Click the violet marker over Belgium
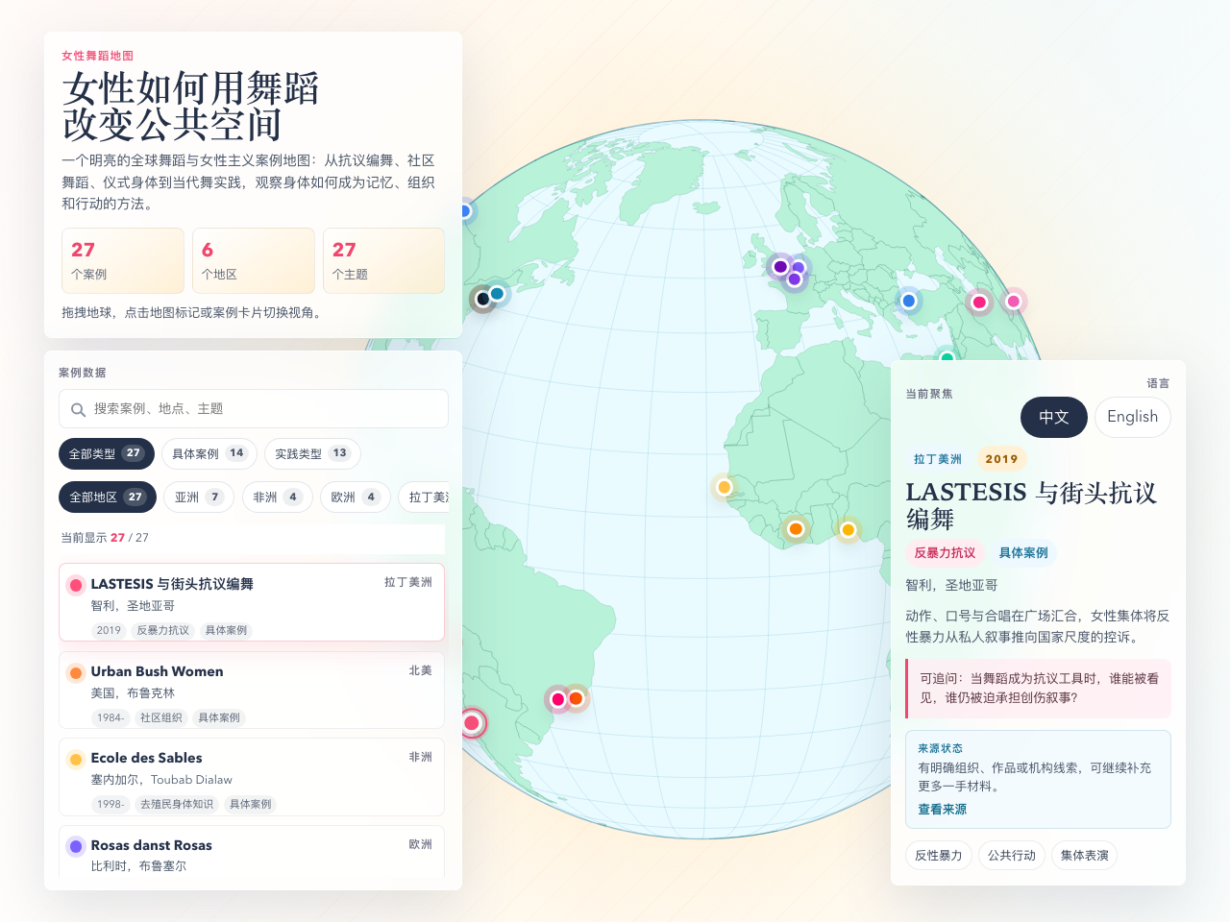This screenshot has height=922, width=1230. pos(799,267)
